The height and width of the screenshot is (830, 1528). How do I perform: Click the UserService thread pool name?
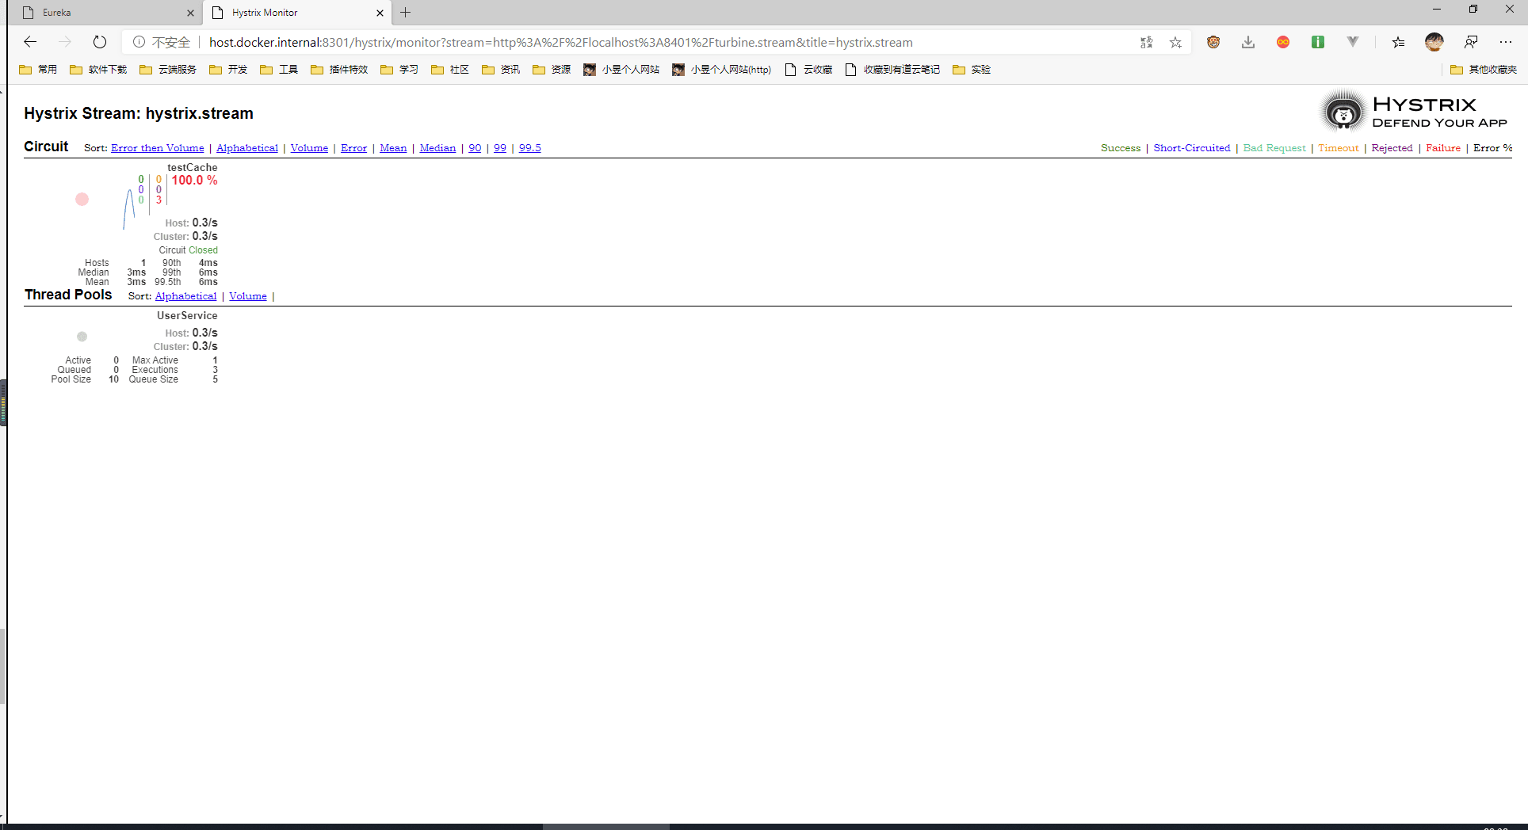(x=187, y=316)
